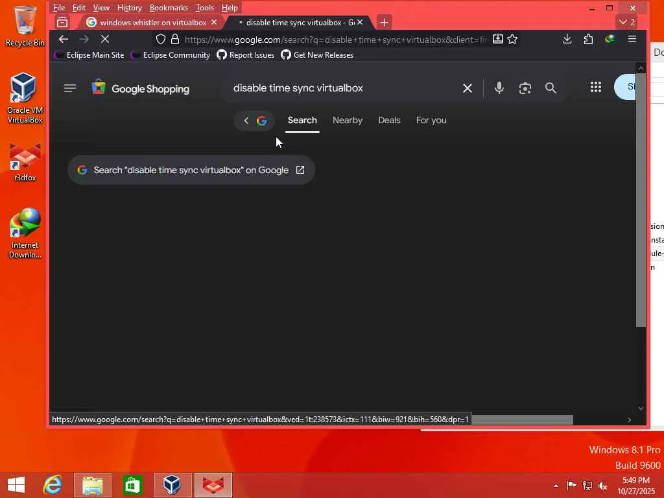Image resolution: width=664 pixels, height=498 pixels.
Task: Open Eclipse Community bookmark
Action: [171, 55]
